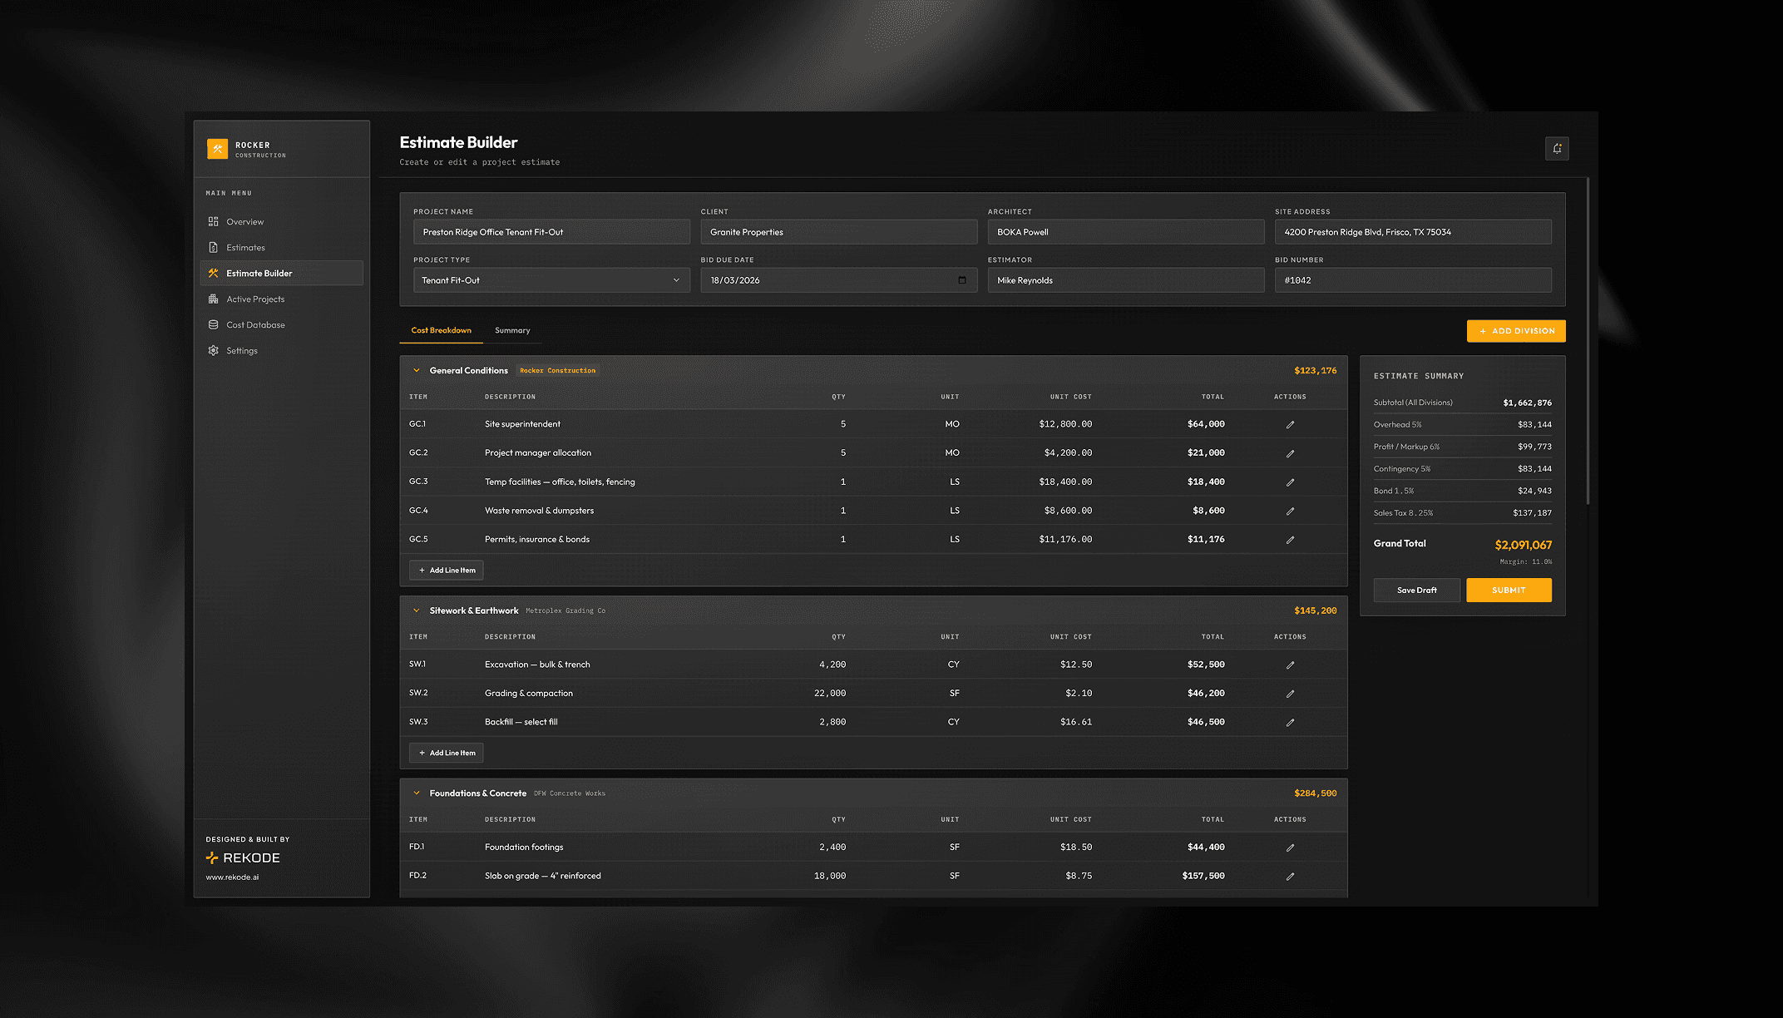Click the notification bell icon
Viewport: 1783px width, 1018px height.
tap(1557, 149)
